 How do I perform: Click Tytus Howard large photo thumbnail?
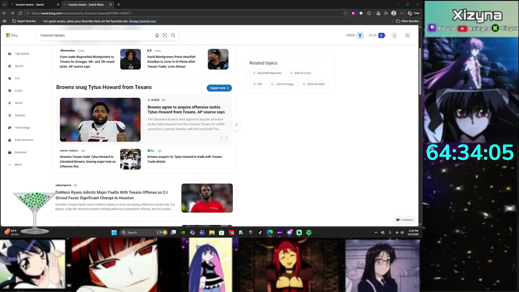pyautogui.click(x=100, y=120)
